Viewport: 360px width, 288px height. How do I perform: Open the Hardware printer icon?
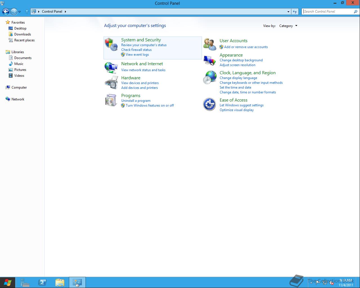(111, 82)
